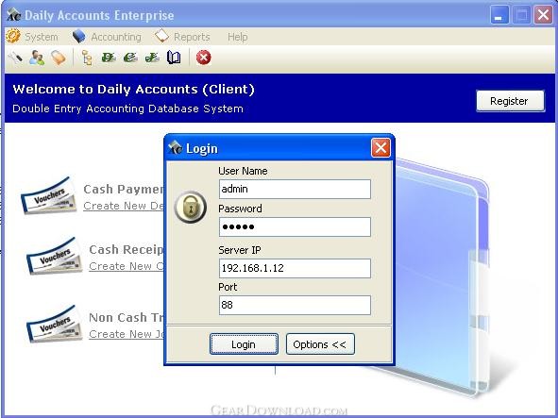
Task: Minimize the Daily Accounts Enterprise window
Action: tap(499, 15)
